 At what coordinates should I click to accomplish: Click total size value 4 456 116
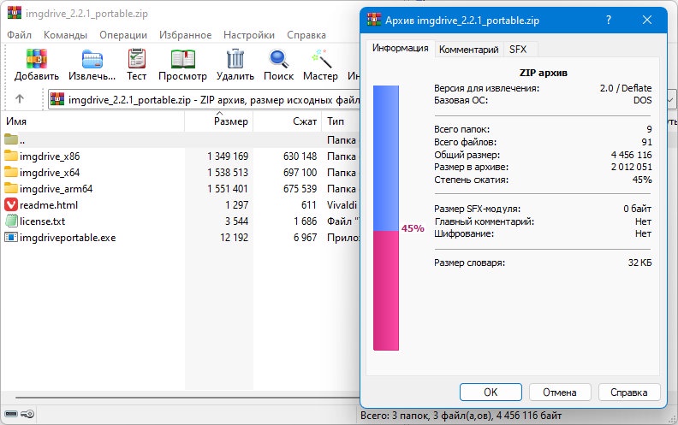tap(631, 155)
